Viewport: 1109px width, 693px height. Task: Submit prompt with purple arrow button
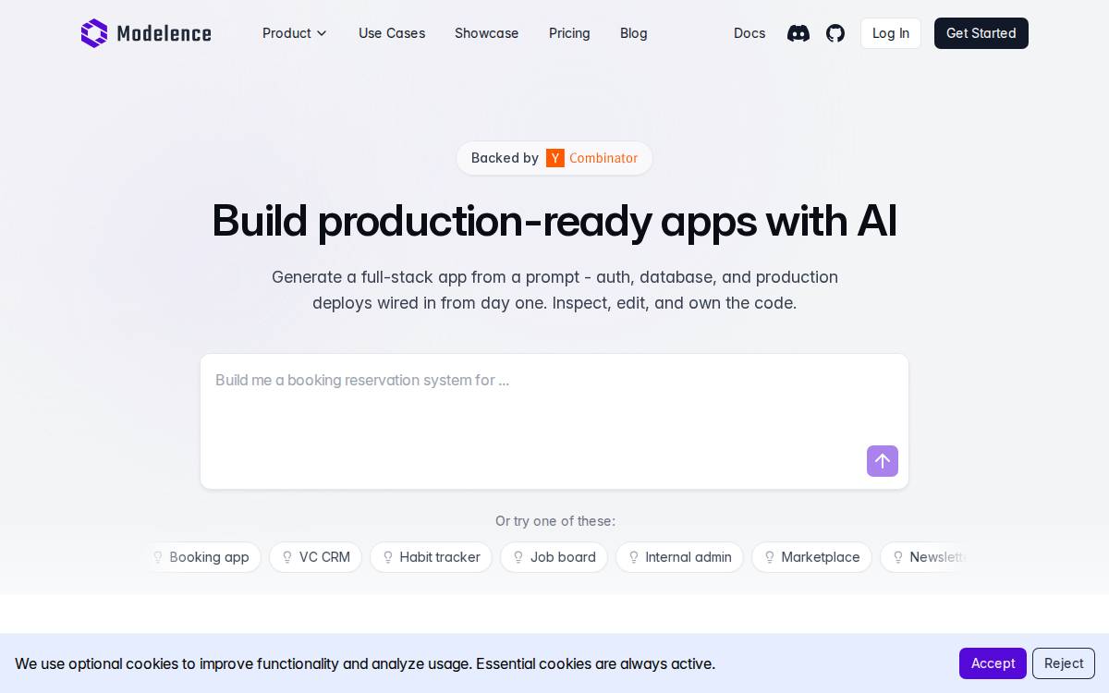[883, 461]
